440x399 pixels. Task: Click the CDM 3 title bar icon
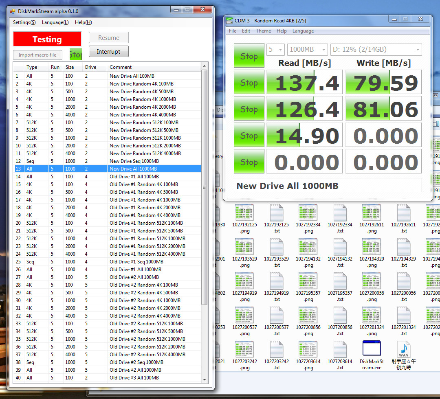coord(229,20)
